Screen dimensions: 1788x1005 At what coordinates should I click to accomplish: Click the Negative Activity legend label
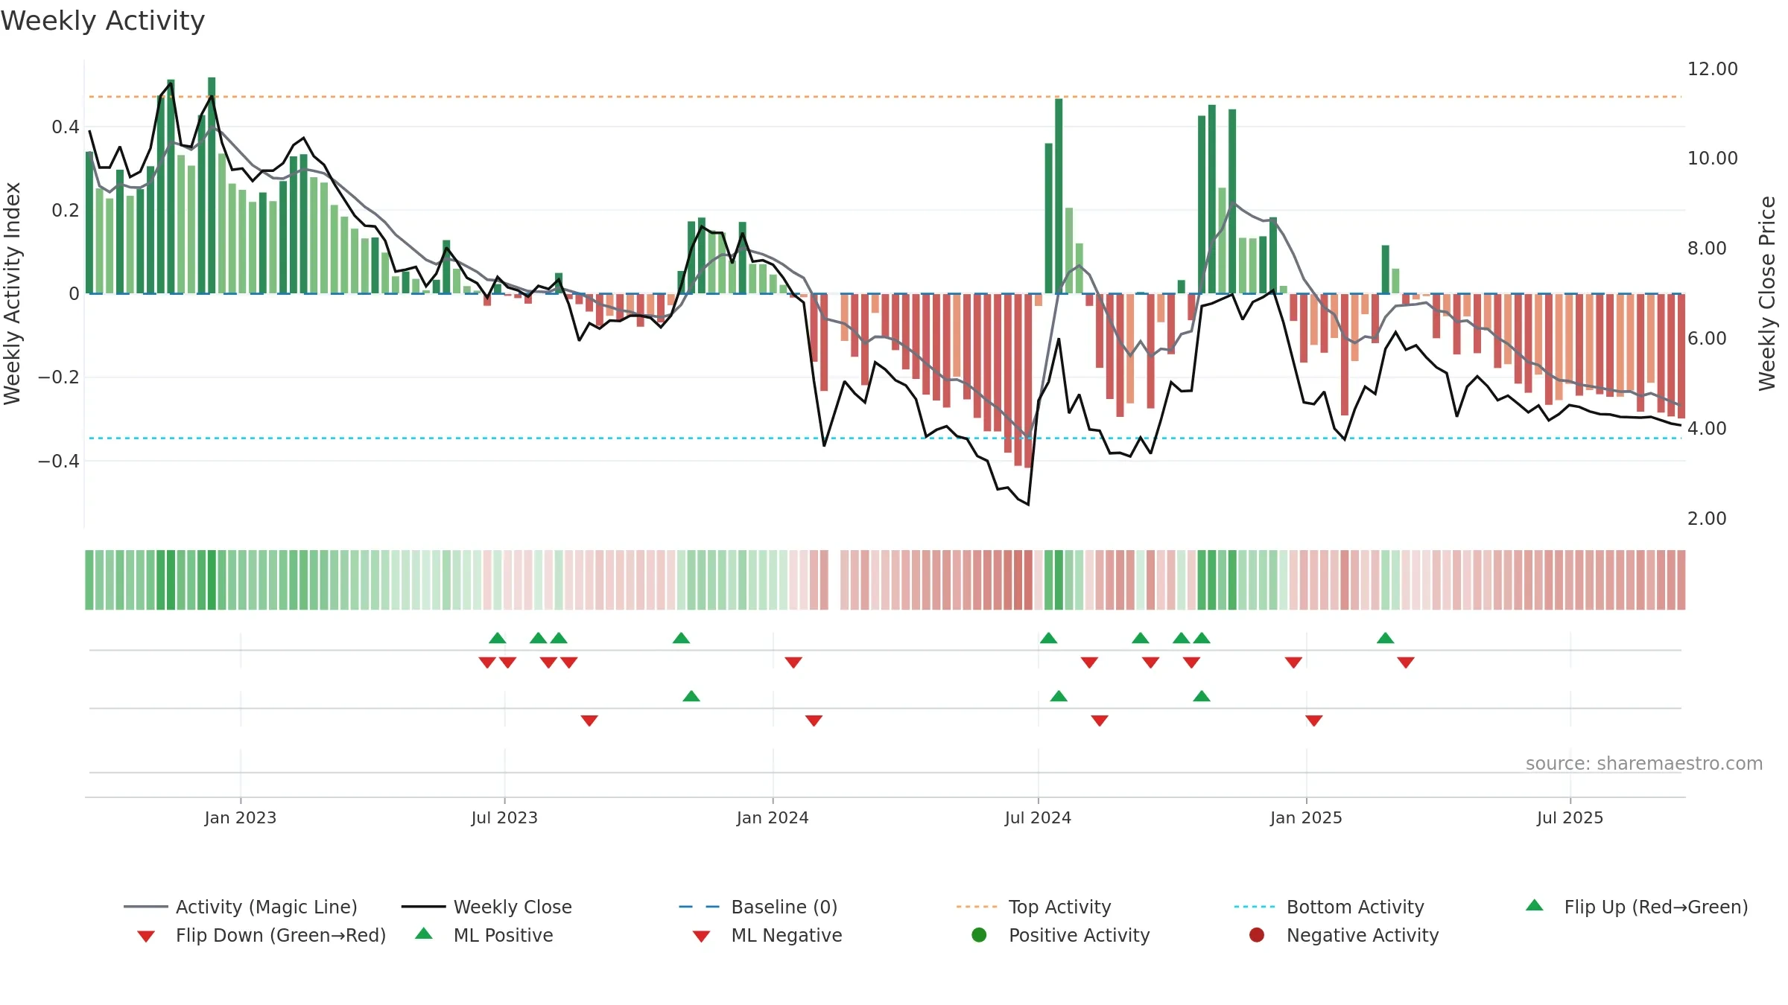pyautogui.click(x=1363, y=935)
